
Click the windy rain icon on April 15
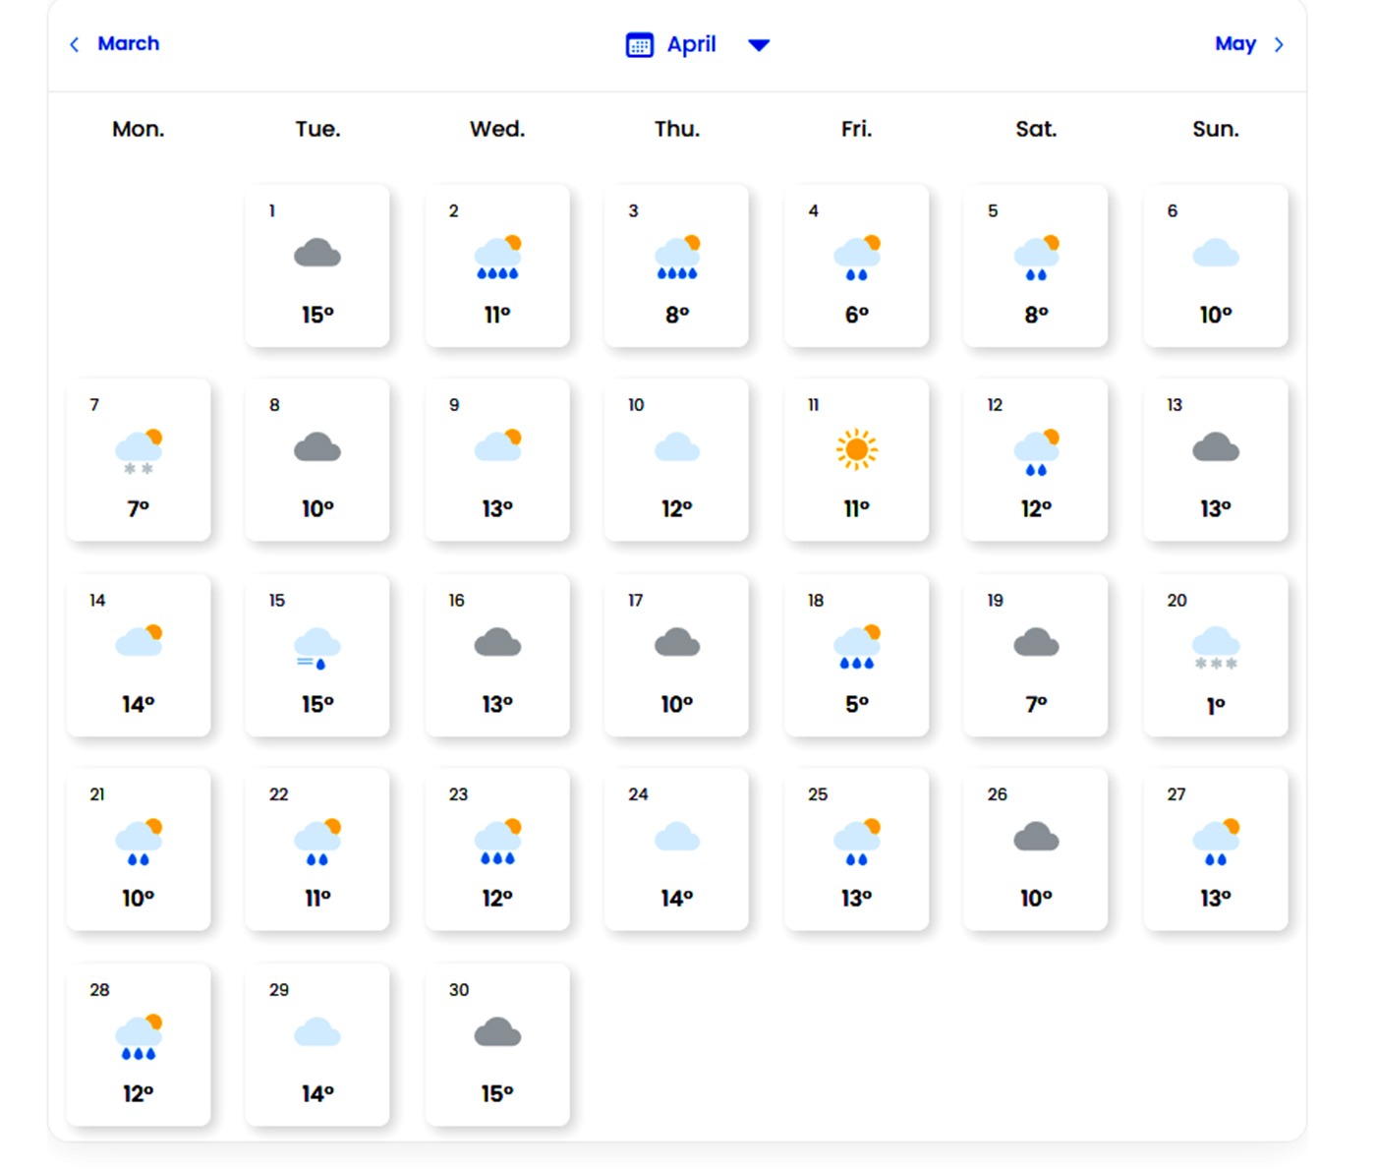point(317,647)
